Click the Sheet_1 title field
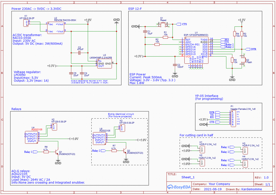The width and height of the screenshot is (276, 195). coord(188,177)
